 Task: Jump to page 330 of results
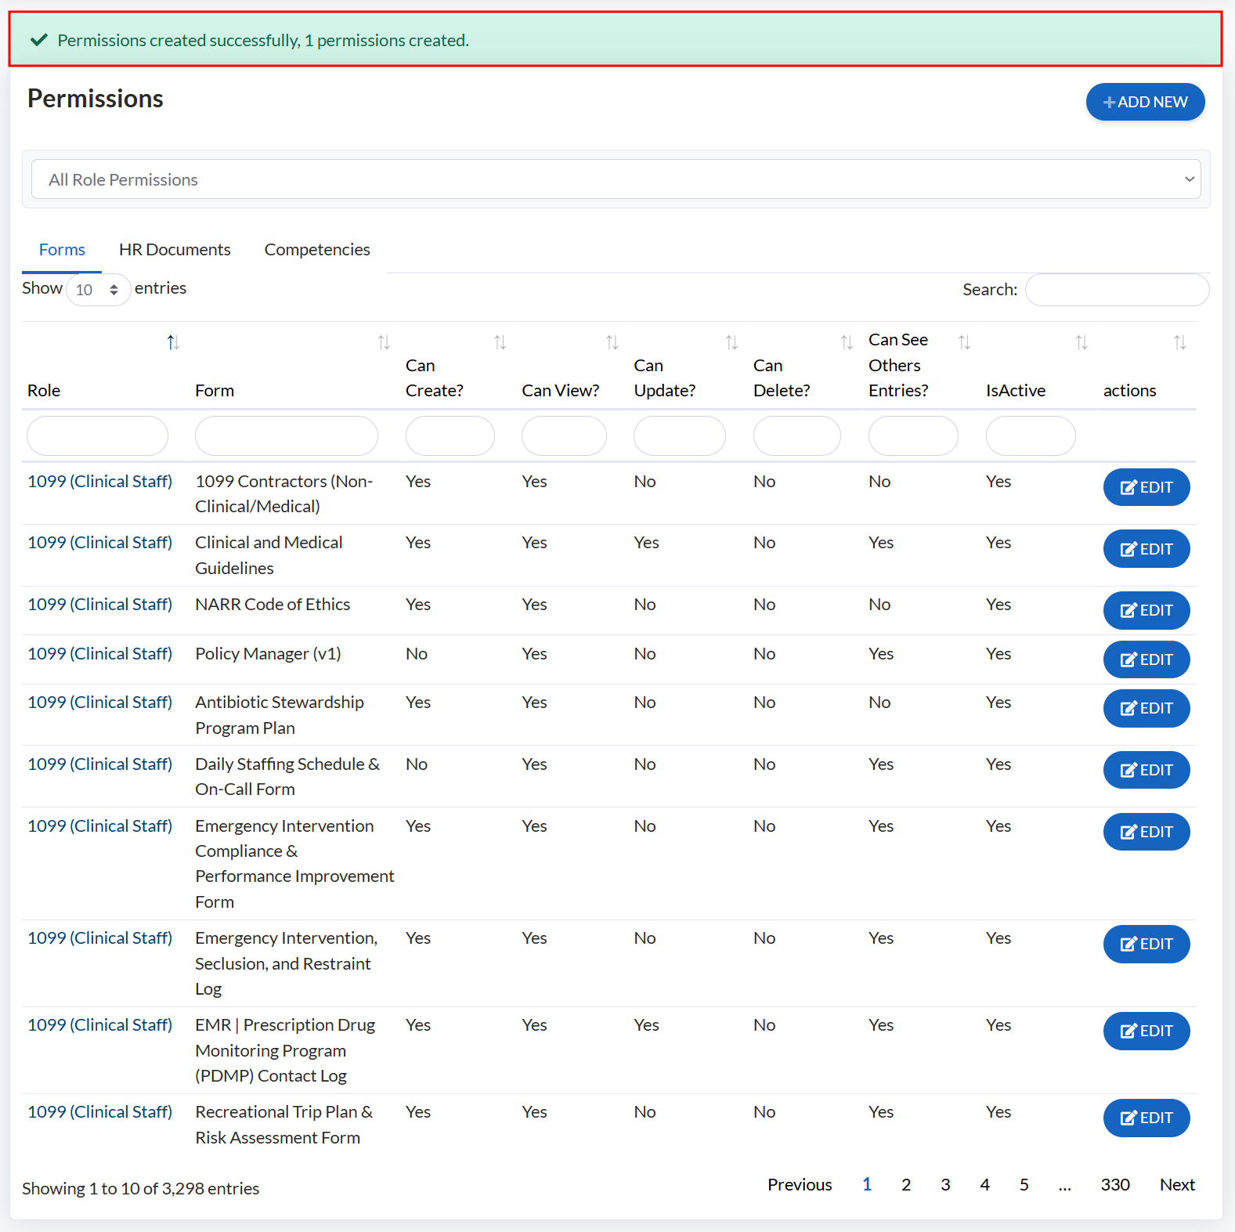(x=1114, y=1184)
